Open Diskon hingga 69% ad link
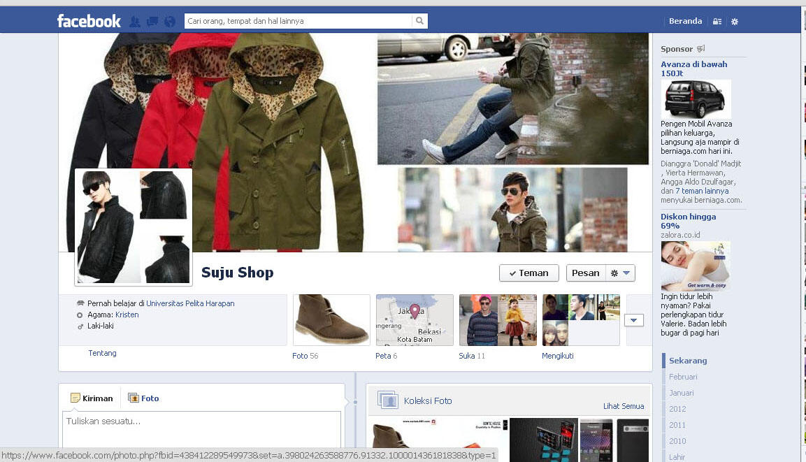This screenshot has height=462, width=806. click(689, 221)
